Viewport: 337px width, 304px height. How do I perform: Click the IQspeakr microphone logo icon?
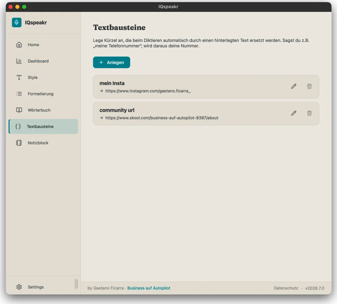(17, 22)
